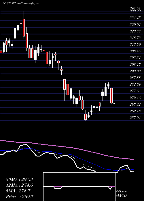Click the '<<Live MACD' label
This screenshot has width=144, height=201.
[121, 194]
